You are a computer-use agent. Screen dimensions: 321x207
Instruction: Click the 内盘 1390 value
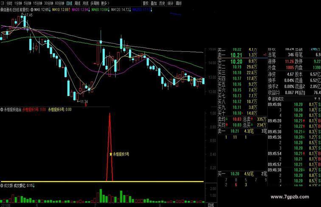[x=317, y=68]
